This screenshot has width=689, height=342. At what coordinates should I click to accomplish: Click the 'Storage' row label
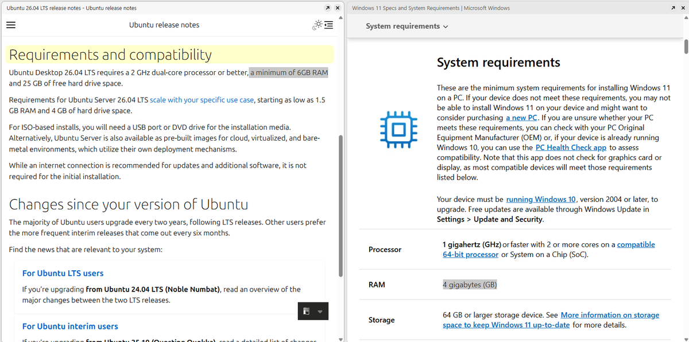click(x=381, y=320)
